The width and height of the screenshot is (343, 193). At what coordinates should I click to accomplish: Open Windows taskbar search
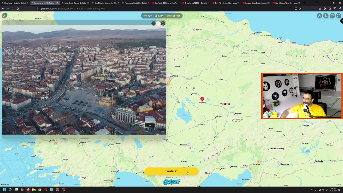click(x=10, y=190)
